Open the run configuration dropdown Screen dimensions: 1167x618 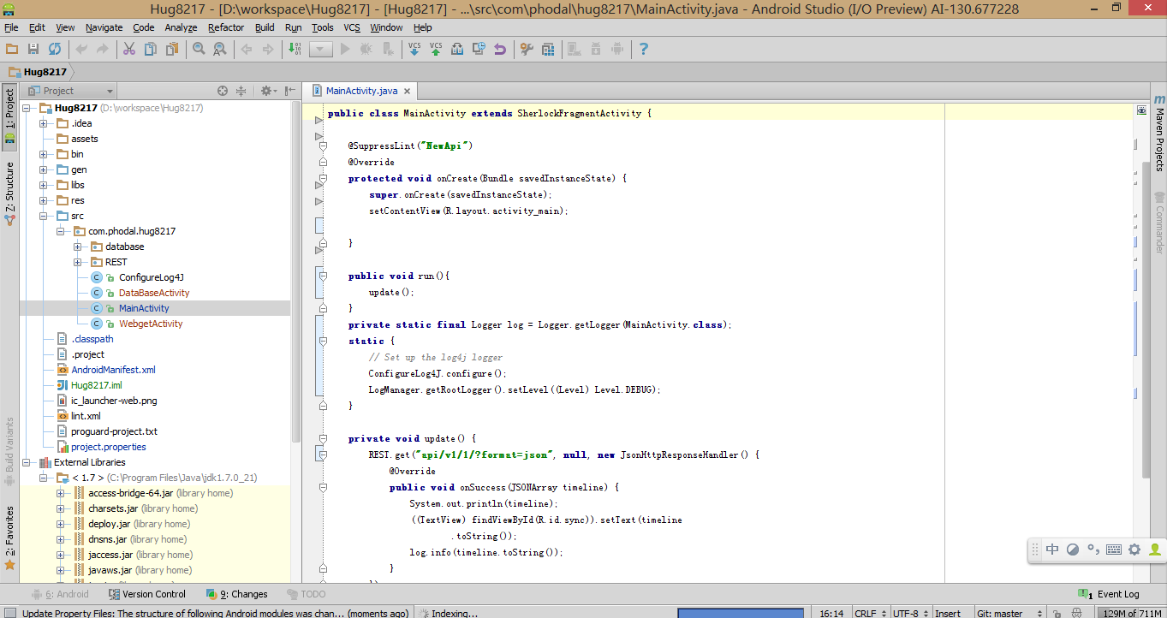tap(321, 50)
